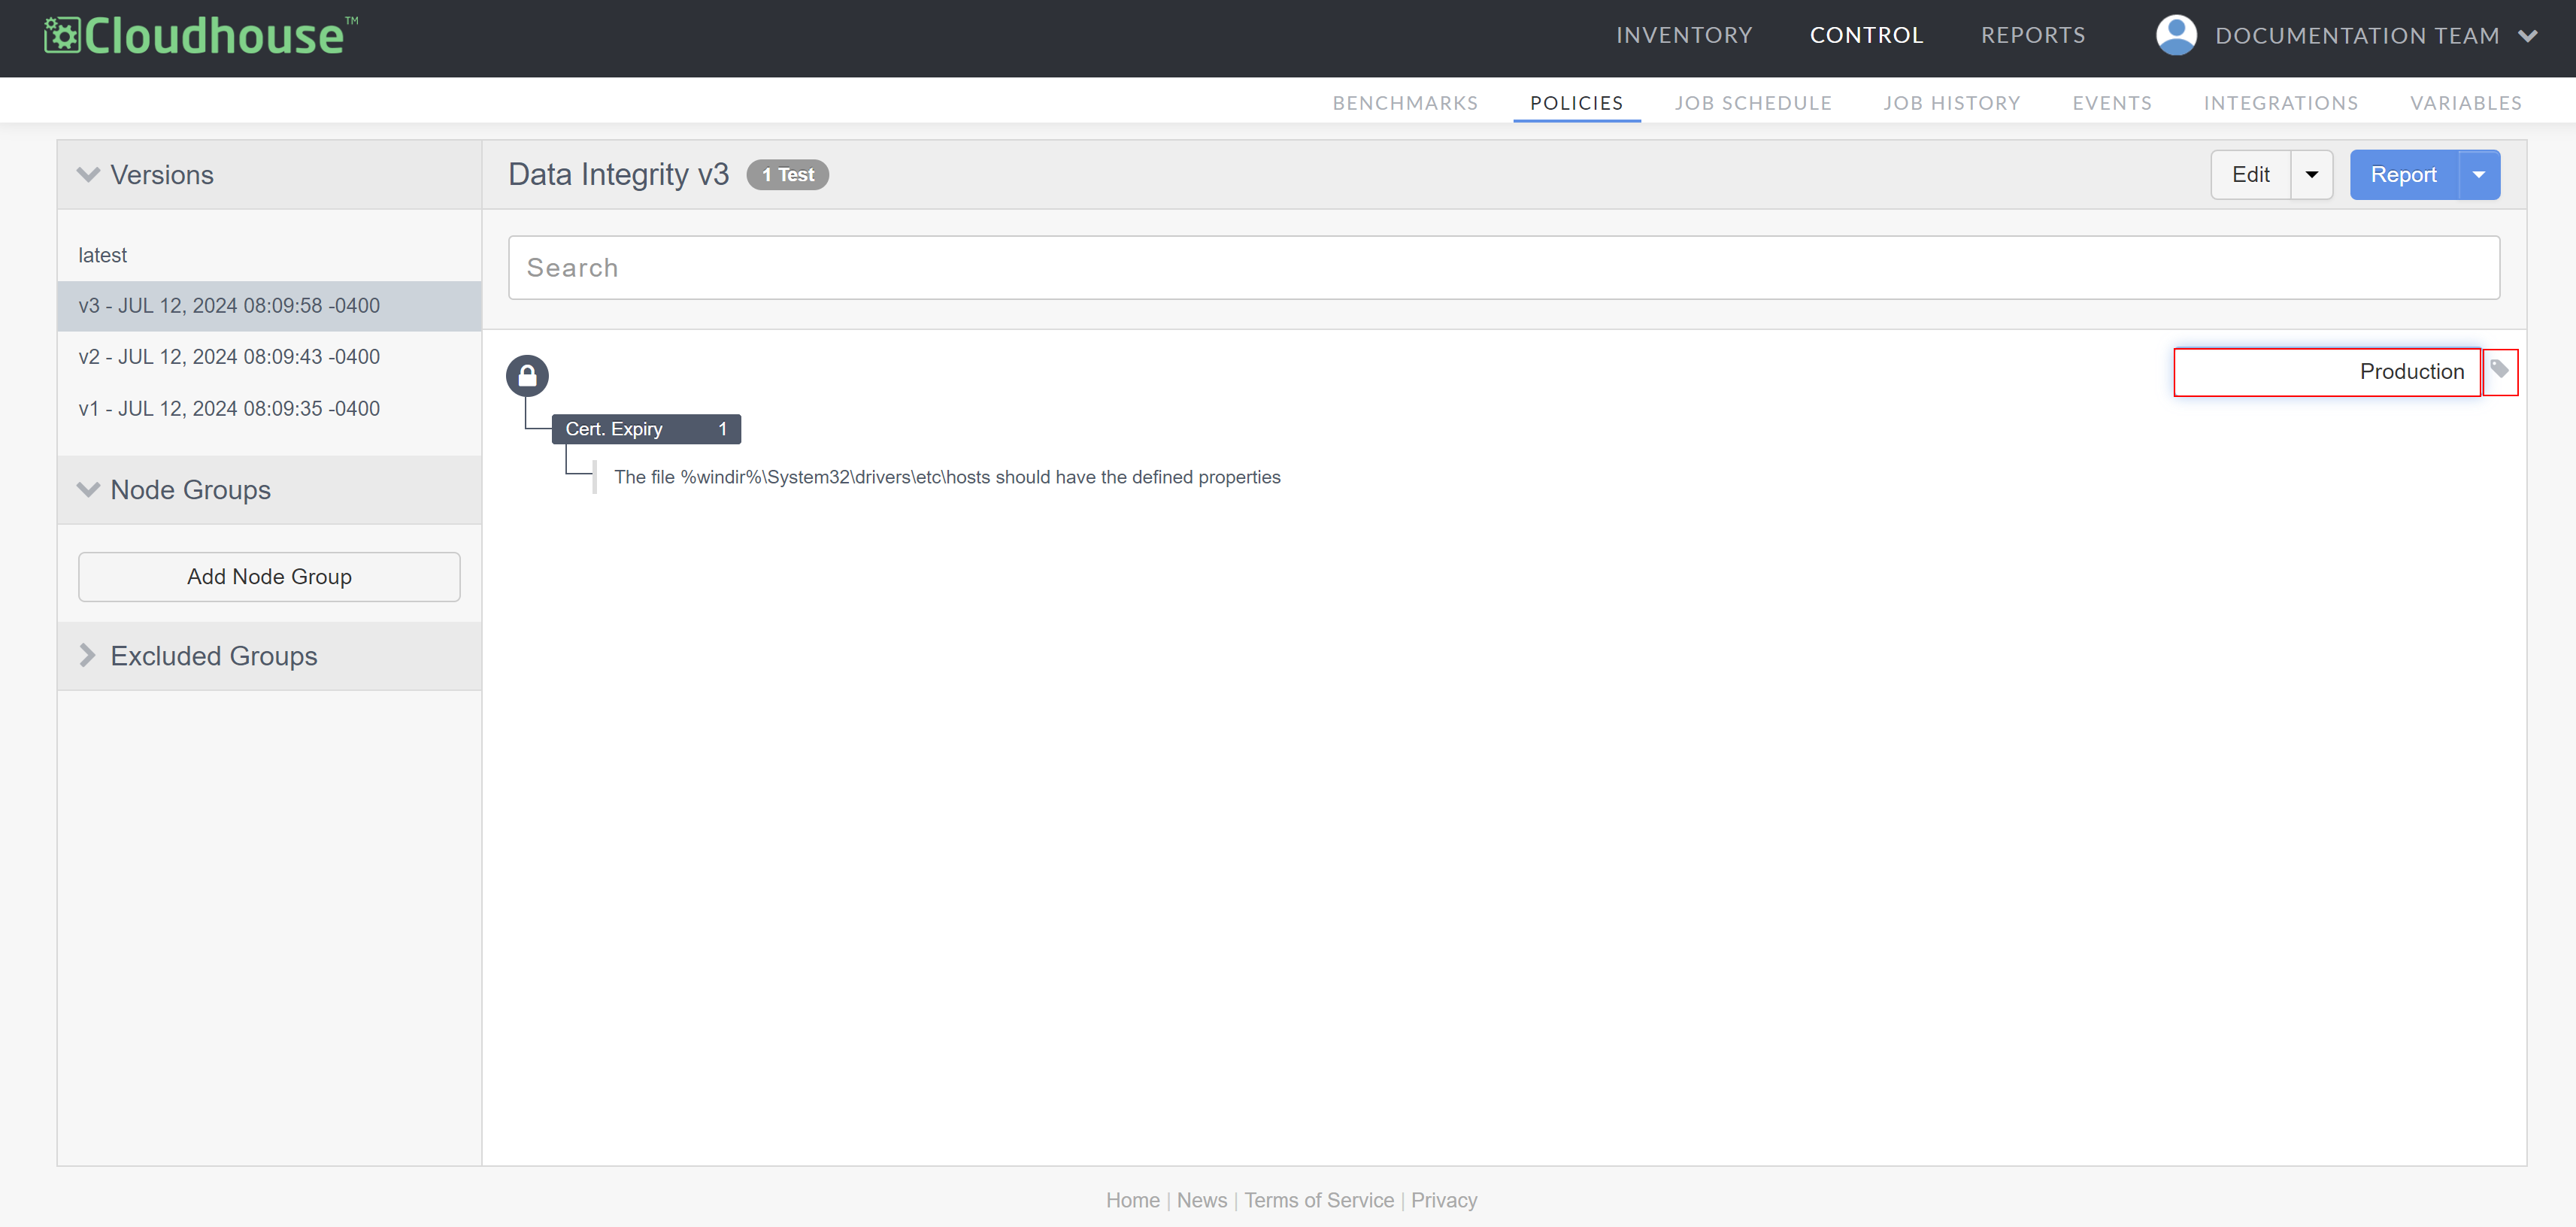Click the Cloudhouse logo
The width and height of the screenshot is (2576, 1227).
tap(201, 36)
